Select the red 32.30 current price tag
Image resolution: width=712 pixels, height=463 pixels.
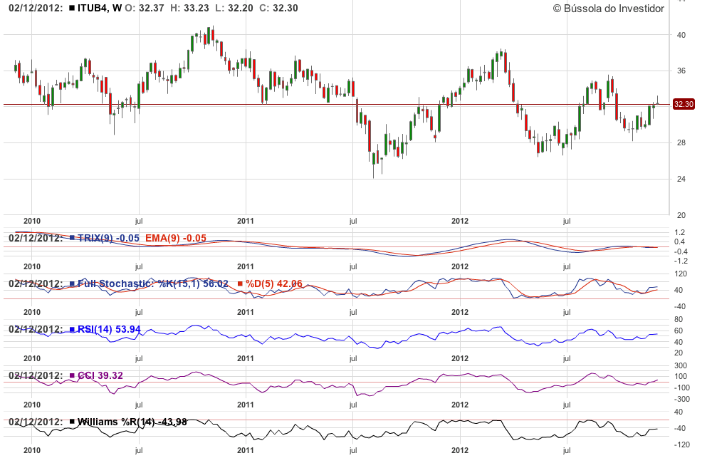pos(684,105)
